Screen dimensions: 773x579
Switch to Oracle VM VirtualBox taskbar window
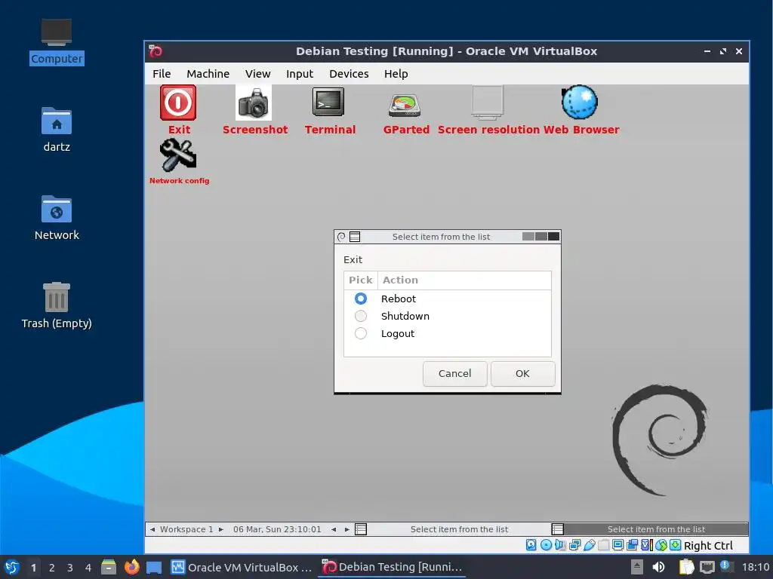pyautogui.click(x=242, y=567)
